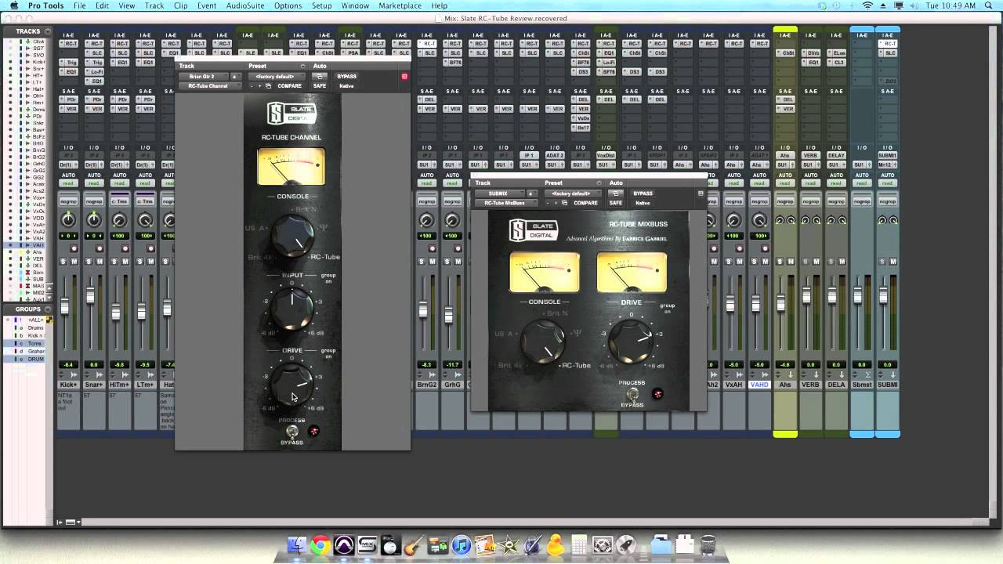Image resolution: width=1003 pixels, height=564 pixels.
Task: Click SAFE button in RC-Tube MixBuss window
Action: click(x=616, y=203)
